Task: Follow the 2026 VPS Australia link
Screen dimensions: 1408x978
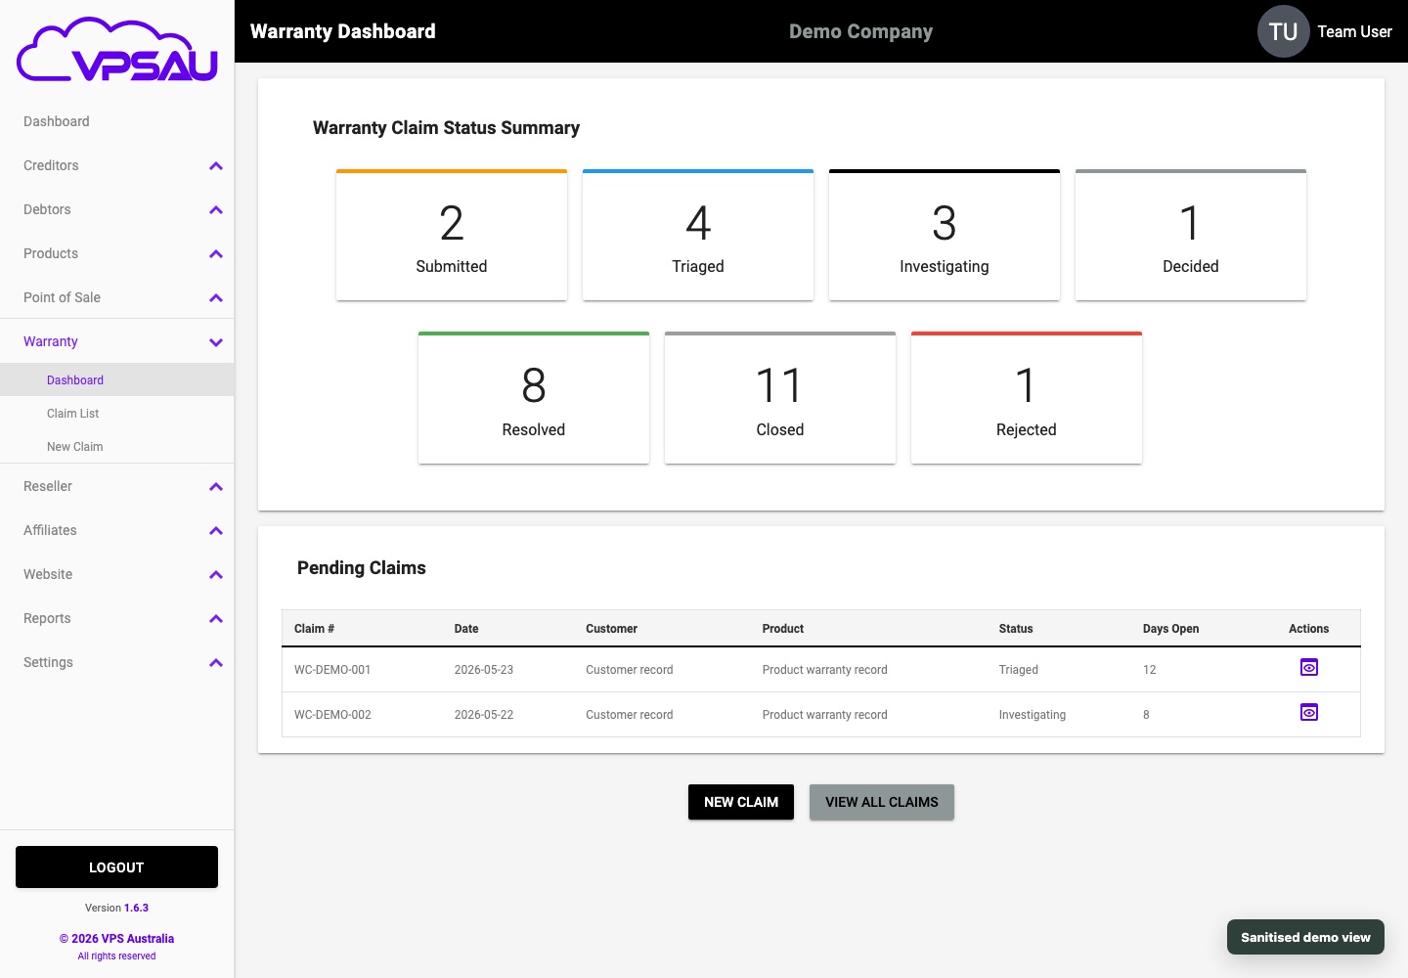Action: tap(116, 938)
